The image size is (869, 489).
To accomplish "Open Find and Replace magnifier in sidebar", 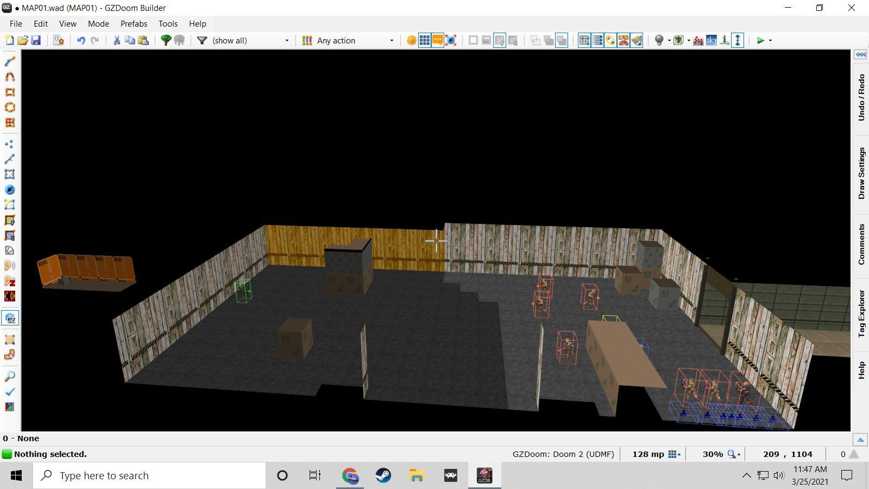I will [x=10, y=377].
